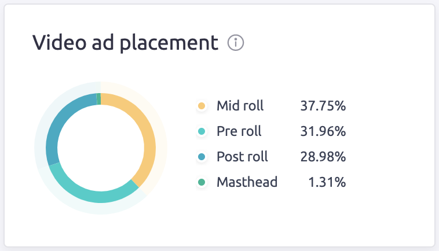Image resolution: width=439 pixels, height=251 pixels.
Task: Select the Masthead legend label
Action: 247,183
